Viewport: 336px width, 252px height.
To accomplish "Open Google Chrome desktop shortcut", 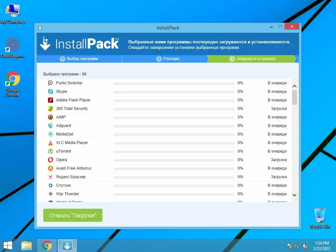I will 13,84.
